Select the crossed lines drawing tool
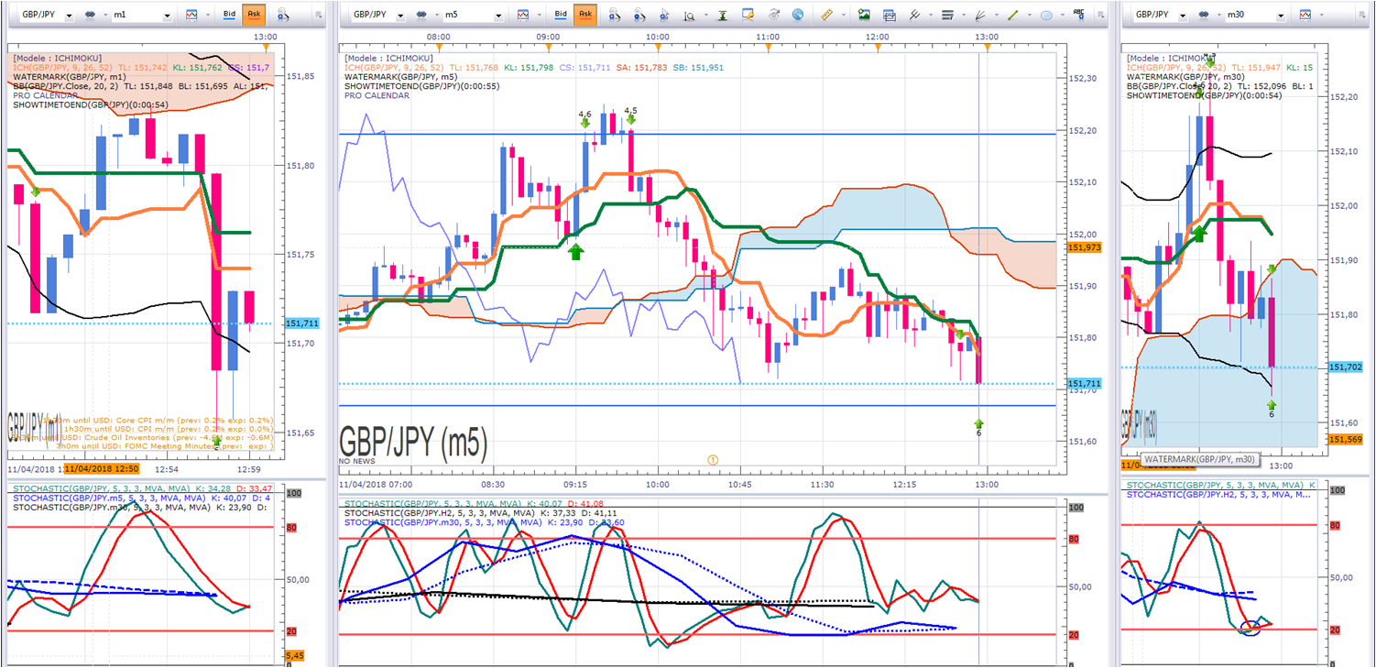 914,15
